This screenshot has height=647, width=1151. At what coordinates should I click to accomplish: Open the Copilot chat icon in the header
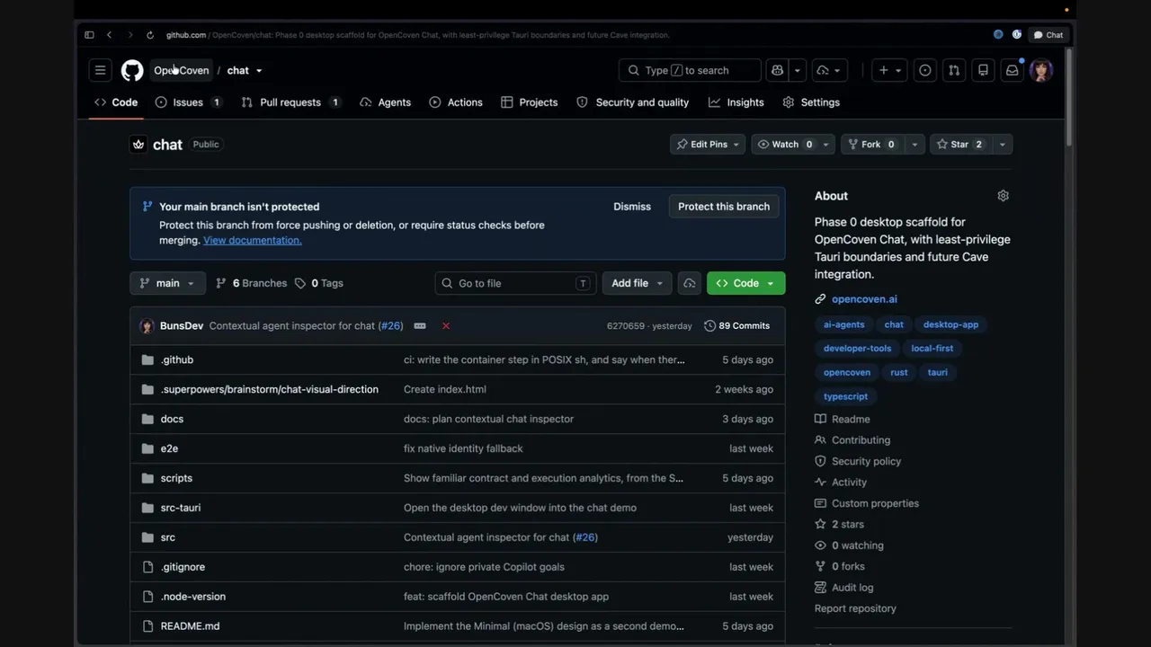[777, 70]
